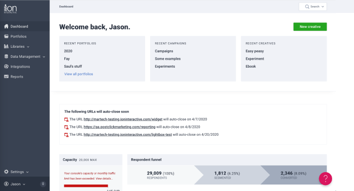Click the Reports chart icon
The width and height of the screenshot is (354, 191).
coord(6,77)
